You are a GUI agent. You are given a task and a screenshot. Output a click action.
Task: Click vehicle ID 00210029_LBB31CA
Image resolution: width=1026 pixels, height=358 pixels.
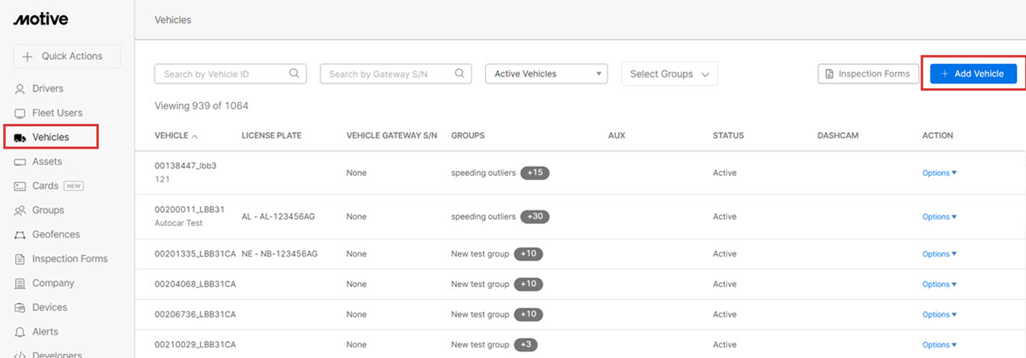195,344
